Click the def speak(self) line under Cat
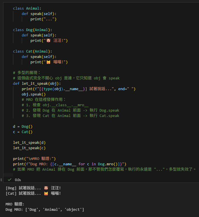This screenshot has height=217, width=199. 39,57
